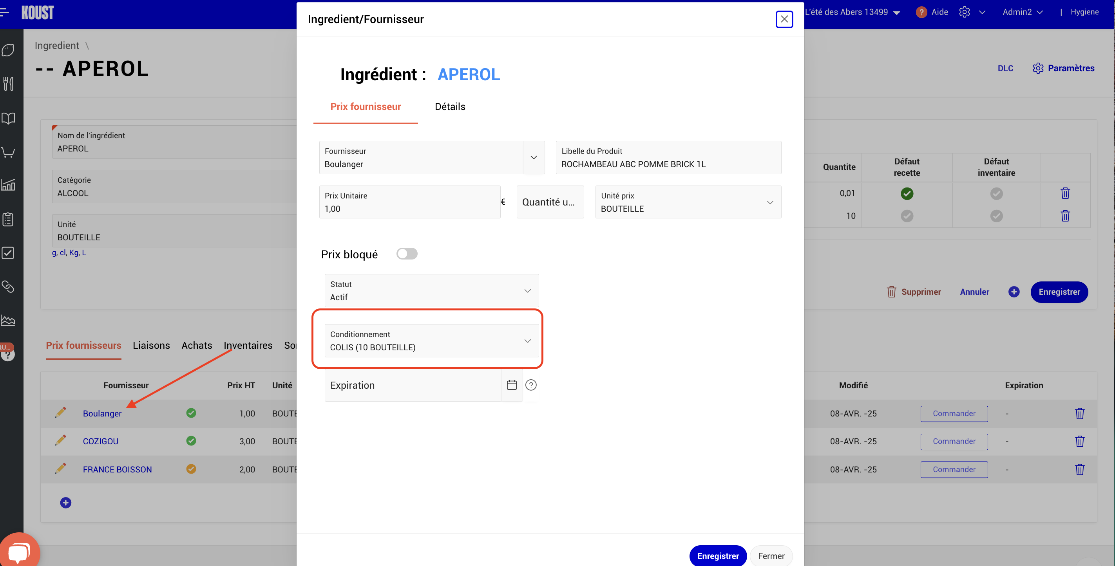Click the orange status check for FRANCE BOISSON
Image resolution: width=1115 pixels, height=566 pixels.
tap(191, 469)
